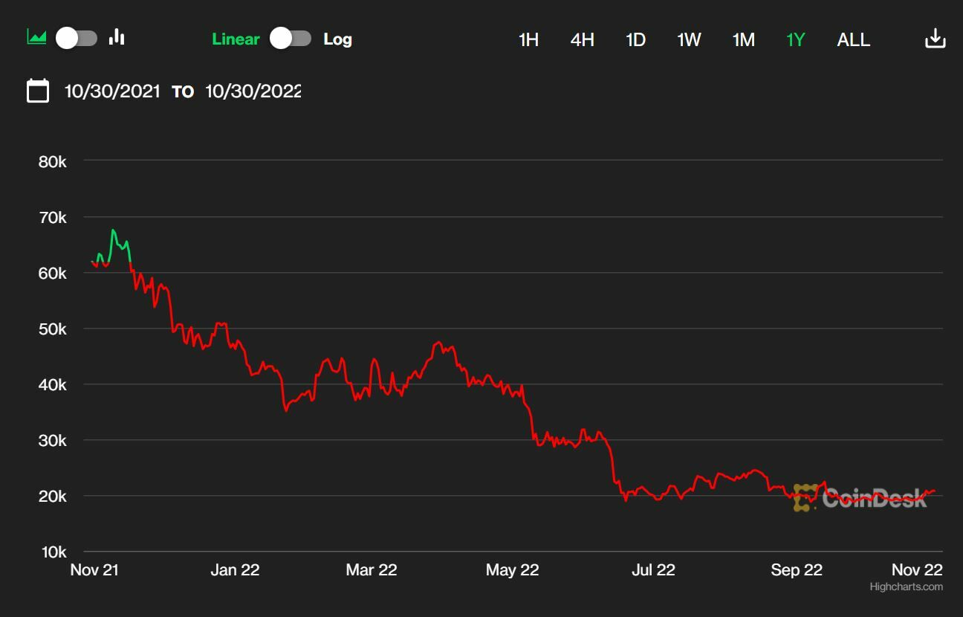Click the Nov 21 x-axis label
Viewport: 963px width, 617px height.
point(94,569)
